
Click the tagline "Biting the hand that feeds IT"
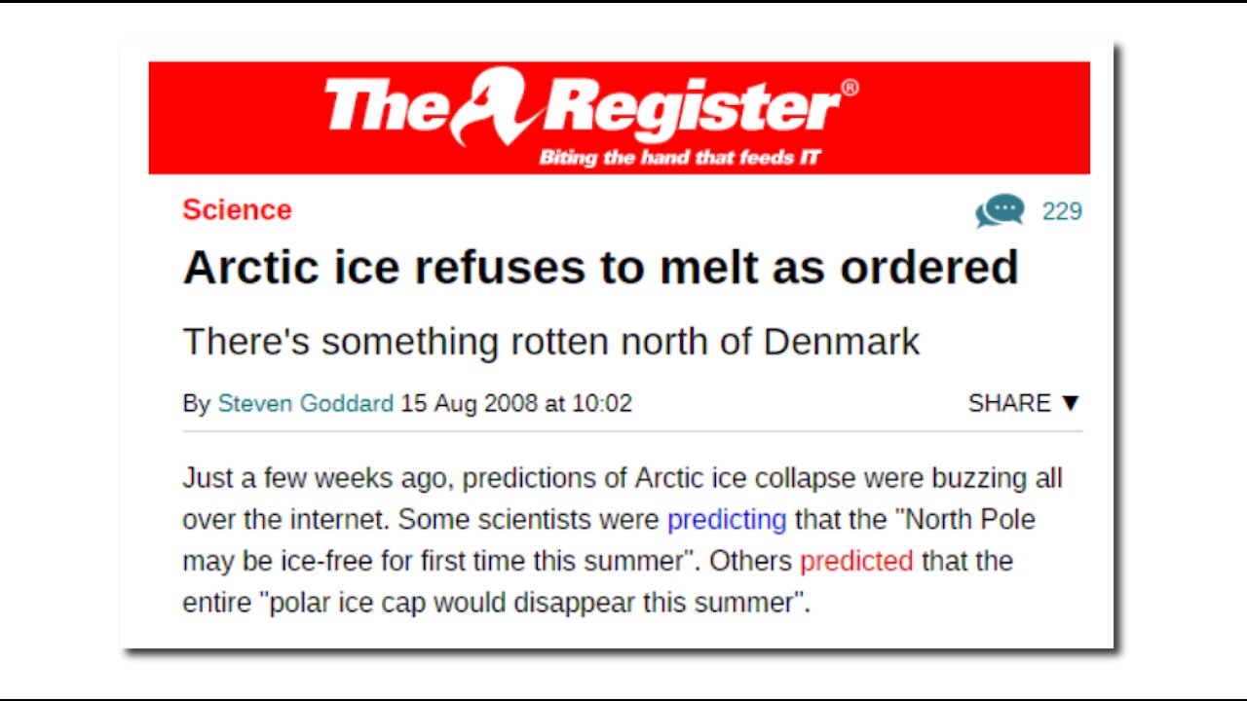(680, 158)
